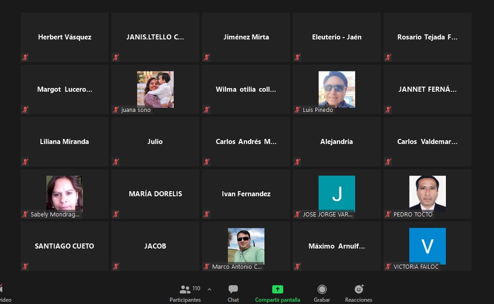Click the green Compartir pantalla icon
This screenshot has width=494, height=304.
point(278,289)
